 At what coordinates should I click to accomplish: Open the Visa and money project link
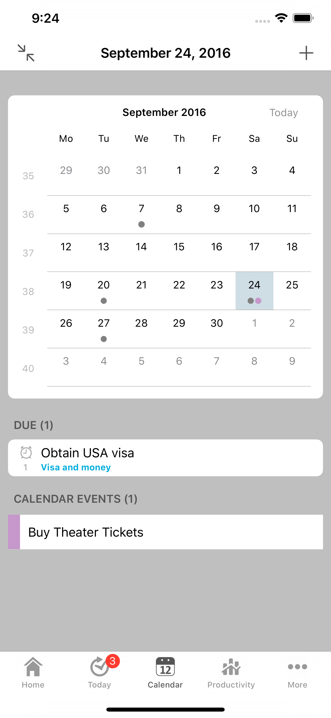(x=76, y=467)
